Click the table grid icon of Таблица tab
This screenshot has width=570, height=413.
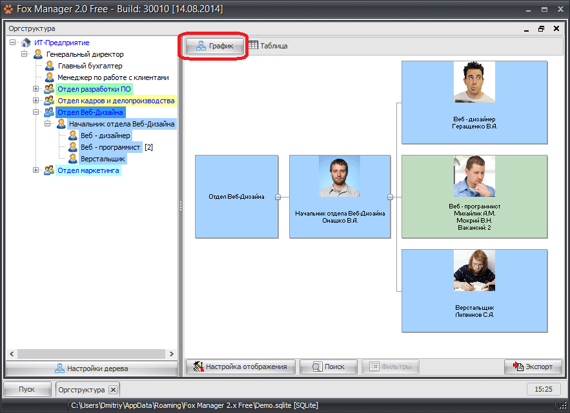[x=254, y=45]
